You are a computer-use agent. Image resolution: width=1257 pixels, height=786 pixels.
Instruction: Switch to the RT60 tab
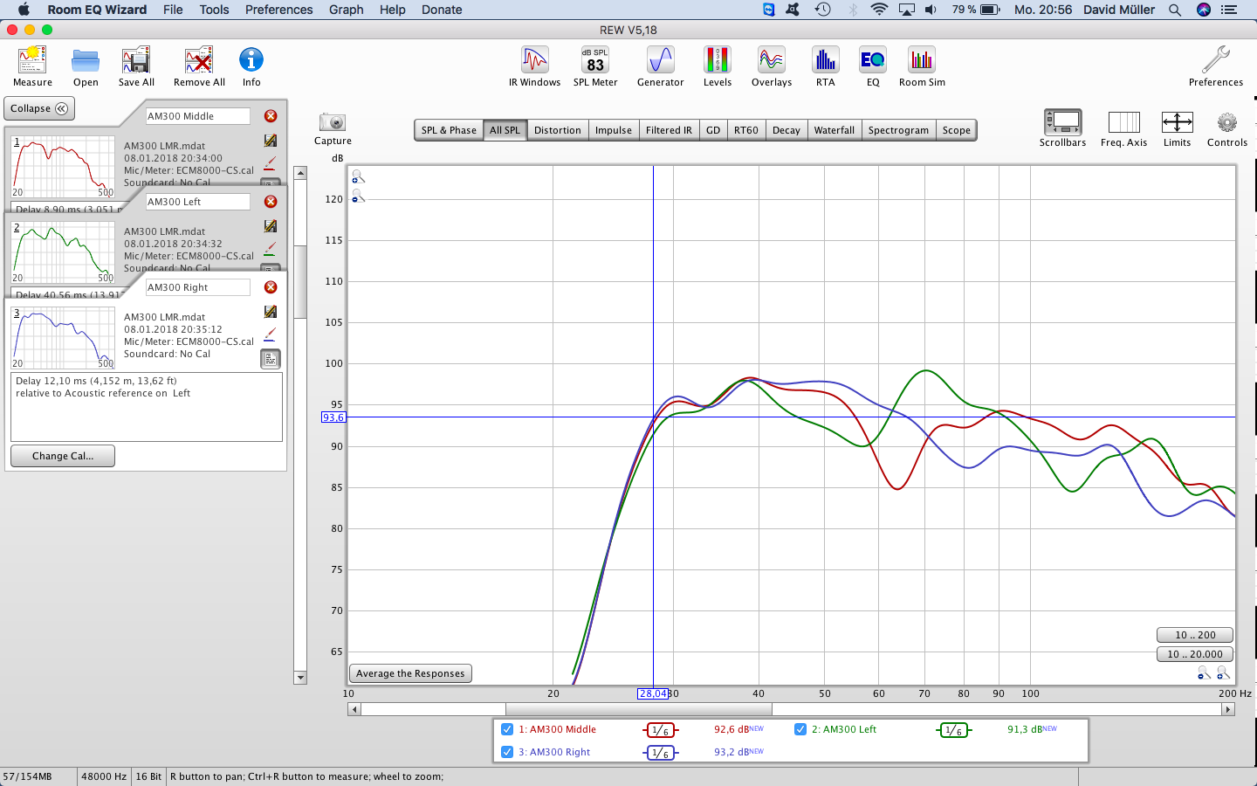coord(746,130)
